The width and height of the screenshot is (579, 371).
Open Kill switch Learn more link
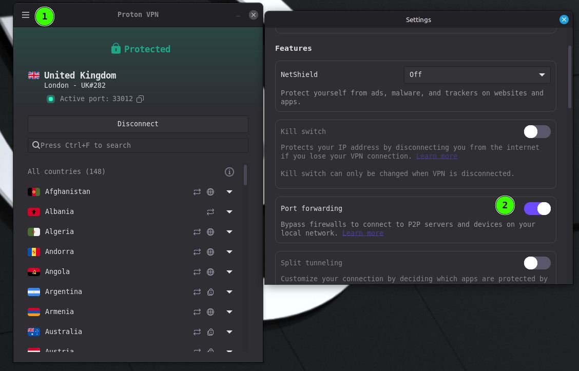436,156
